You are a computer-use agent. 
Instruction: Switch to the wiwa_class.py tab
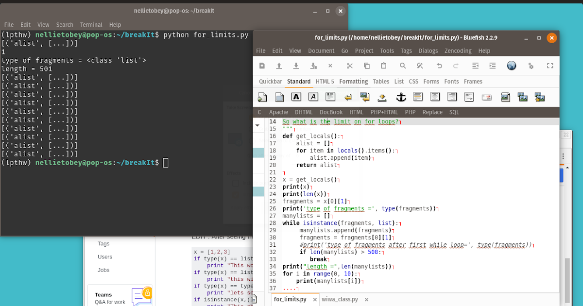pos(340,299)
